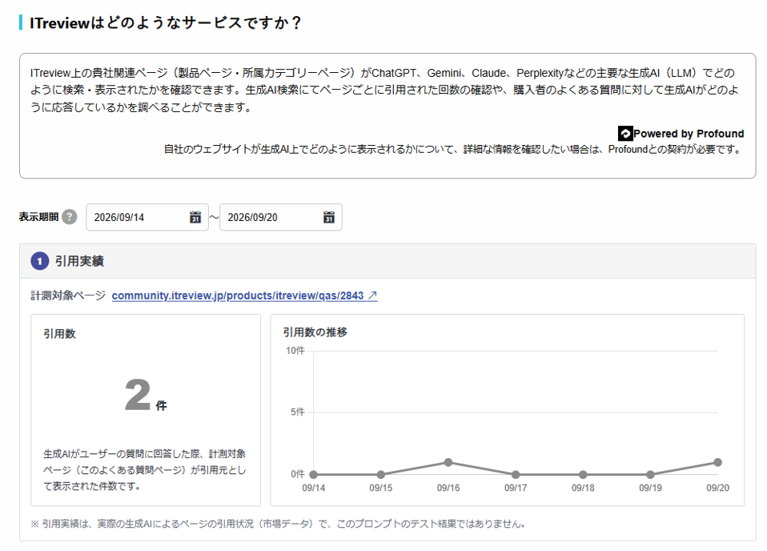Click the 09/19 x-axis date label
Image resolution: width=767 pixels, height=551 pixels.
pyautogui.click(x=650, y=488)
